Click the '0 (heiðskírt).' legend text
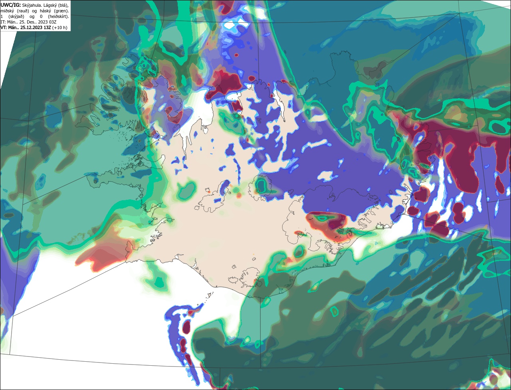511x390 pixels. click(54, 17)
